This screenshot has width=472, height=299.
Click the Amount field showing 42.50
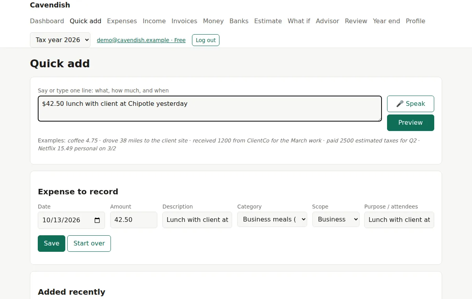pos(134,220)
